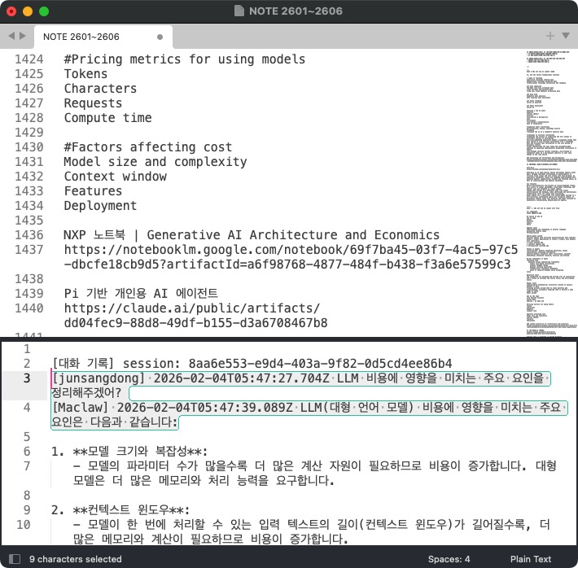
Task: Click line number 1430 in the gutter
Action: (x=29, y=147)
